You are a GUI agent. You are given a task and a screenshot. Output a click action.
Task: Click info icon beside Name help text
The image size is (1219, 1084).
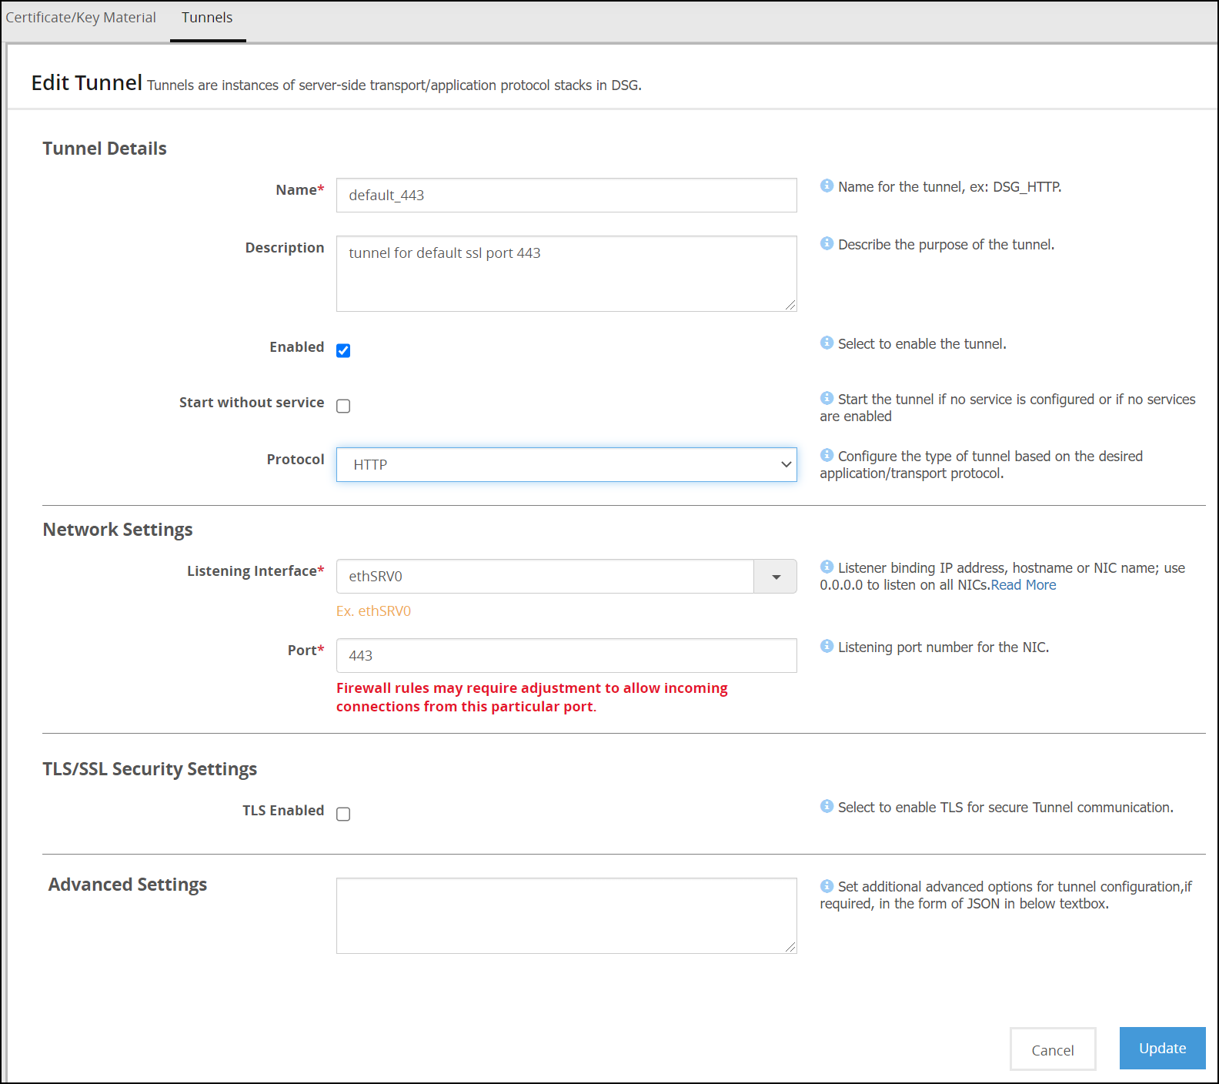click(x=827, y=186)
